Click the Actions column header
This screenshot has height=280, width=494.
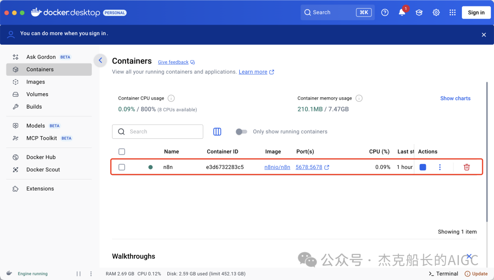coord(428,151)
